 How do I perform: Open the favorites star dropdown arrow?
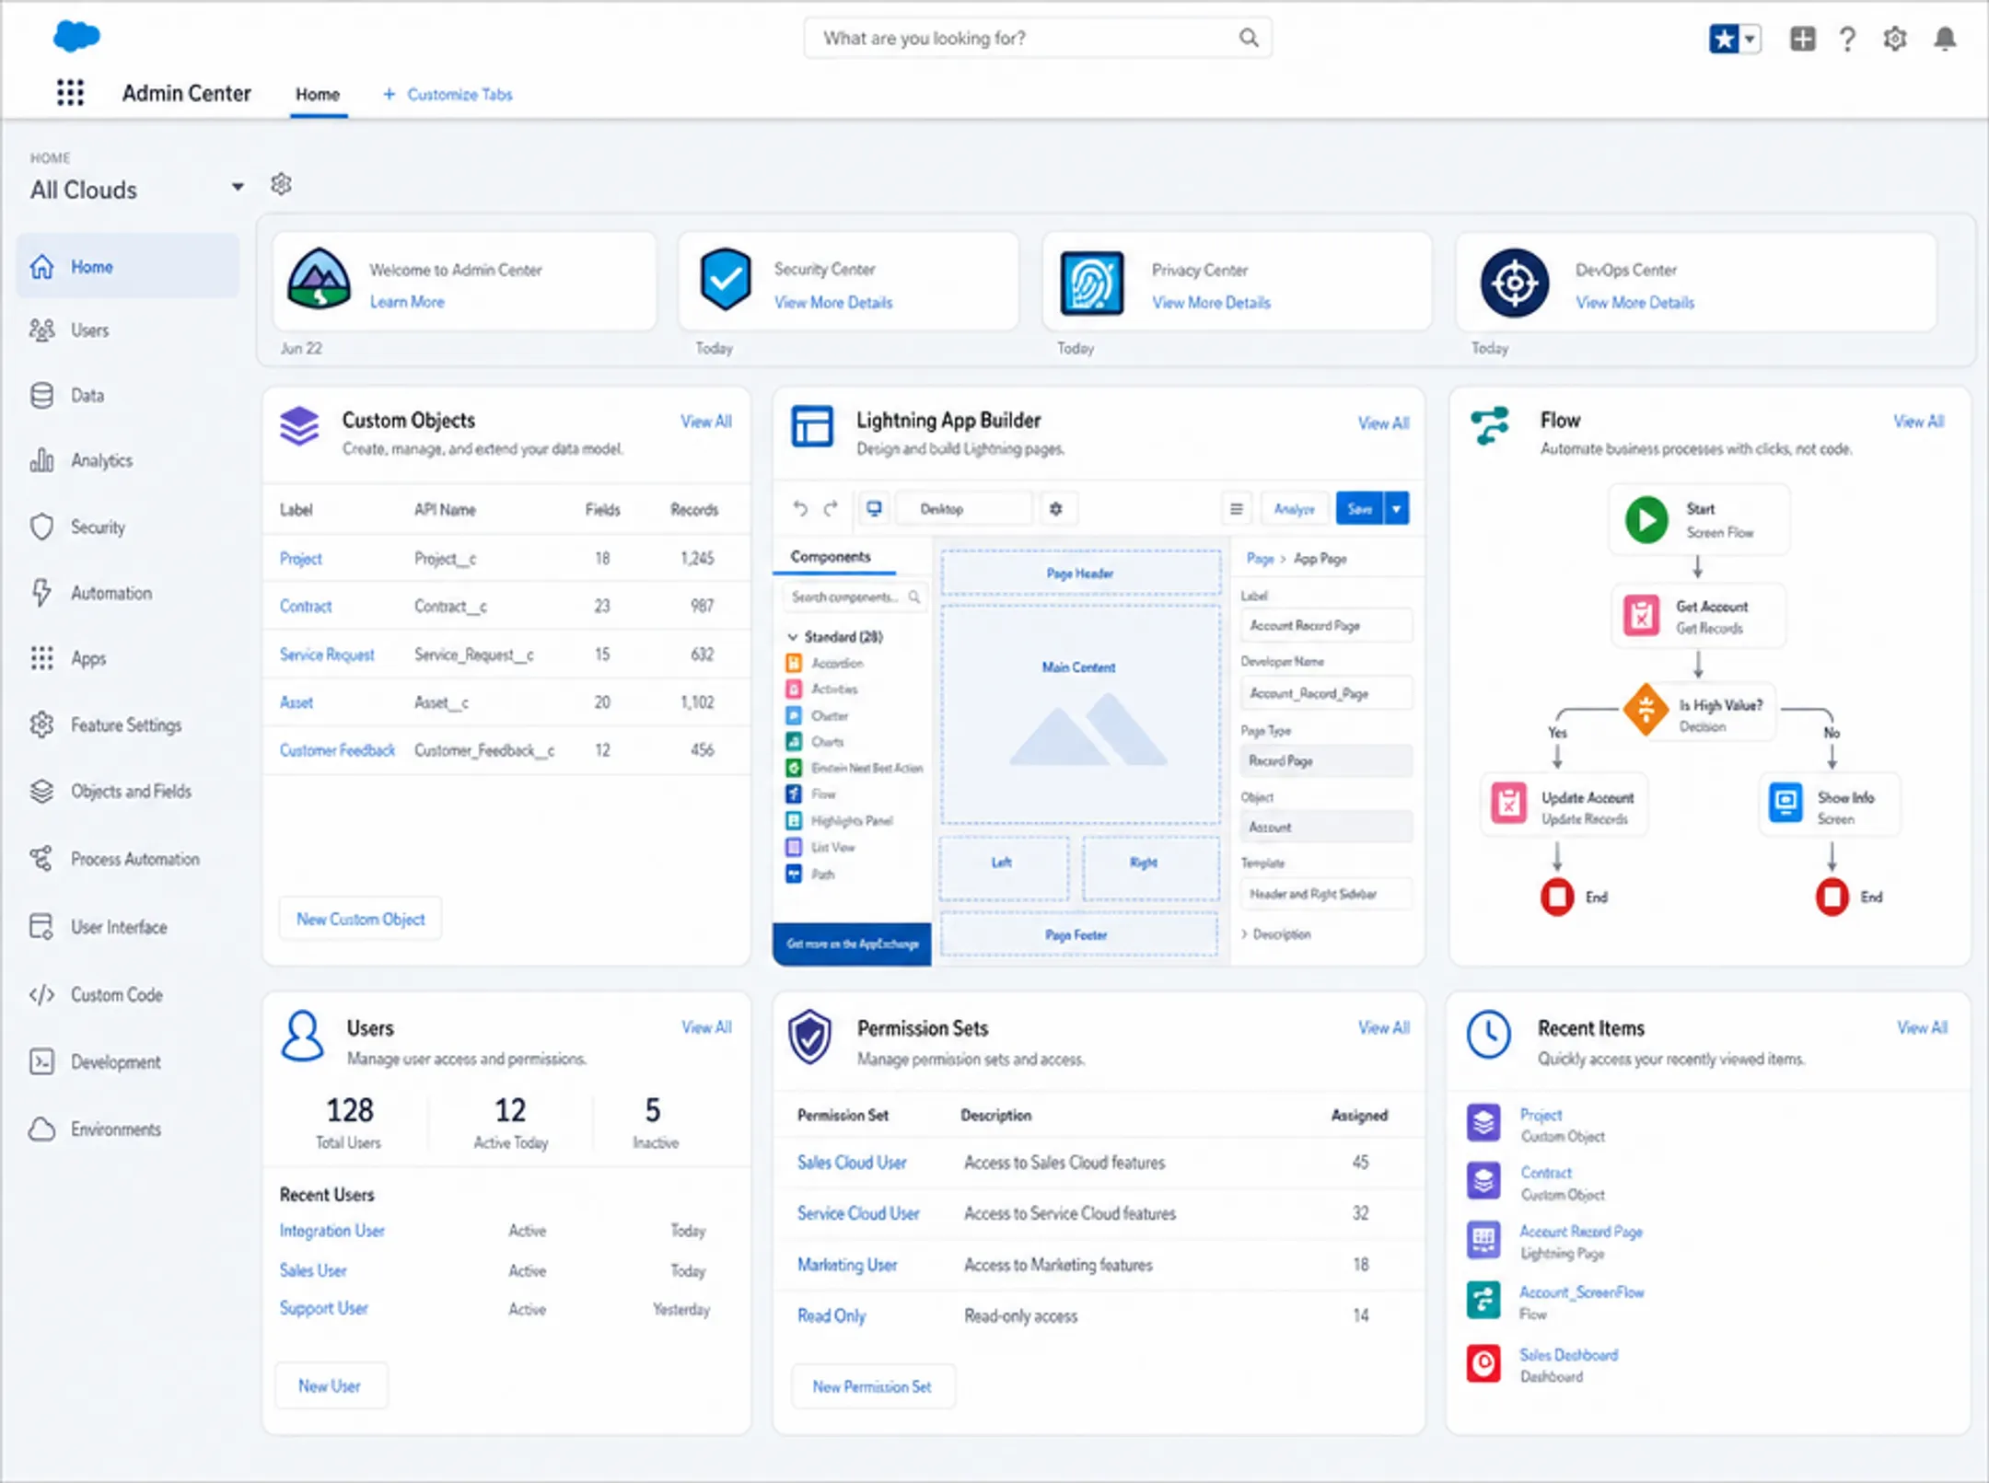[x=1750, y=39]
